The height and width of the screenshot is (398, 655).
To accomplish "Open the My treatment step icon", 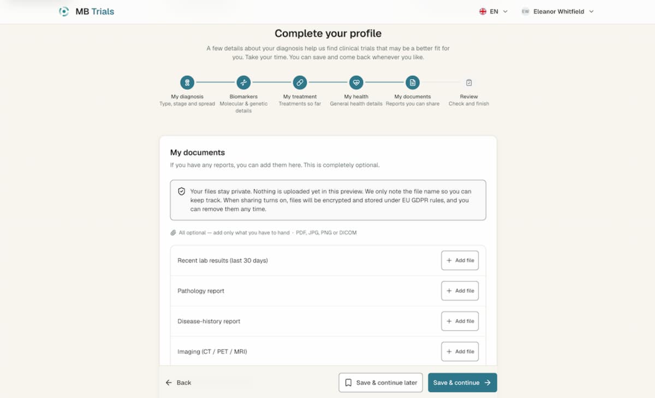I will (300, 82).
